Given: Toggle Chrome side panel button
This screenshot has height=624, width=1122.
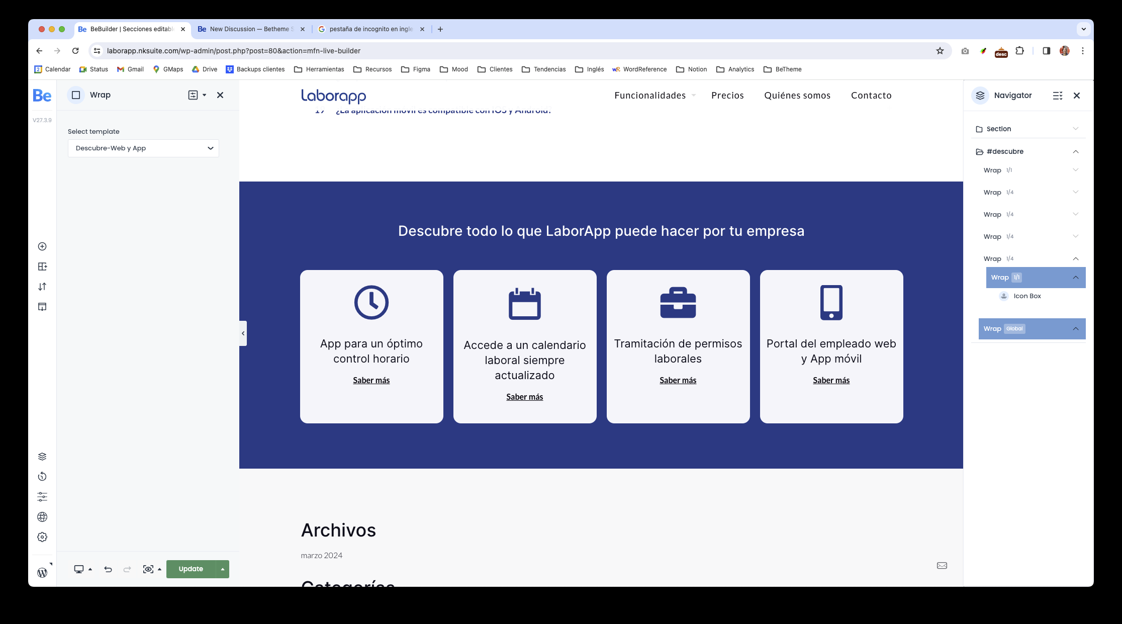Looking at the screenshot, I should click(1047, 51).
